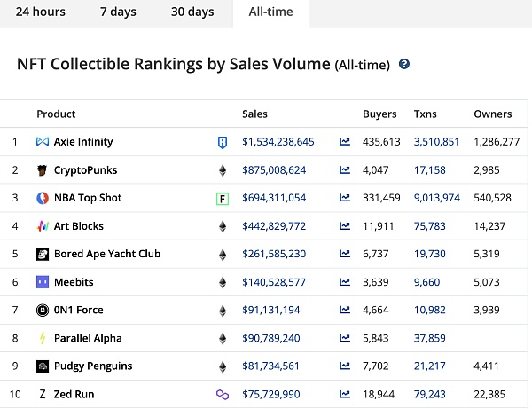This screenshot has height=409, width=532.
Task: Sort table by Buyers column header
Action: tap(379, 114)
